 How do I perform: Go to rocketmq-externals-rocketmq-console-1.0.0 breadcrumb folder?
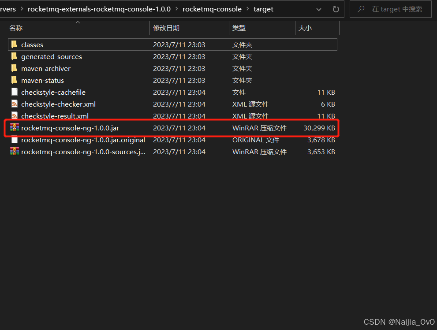pyautogui.click(x=99, y=9)
